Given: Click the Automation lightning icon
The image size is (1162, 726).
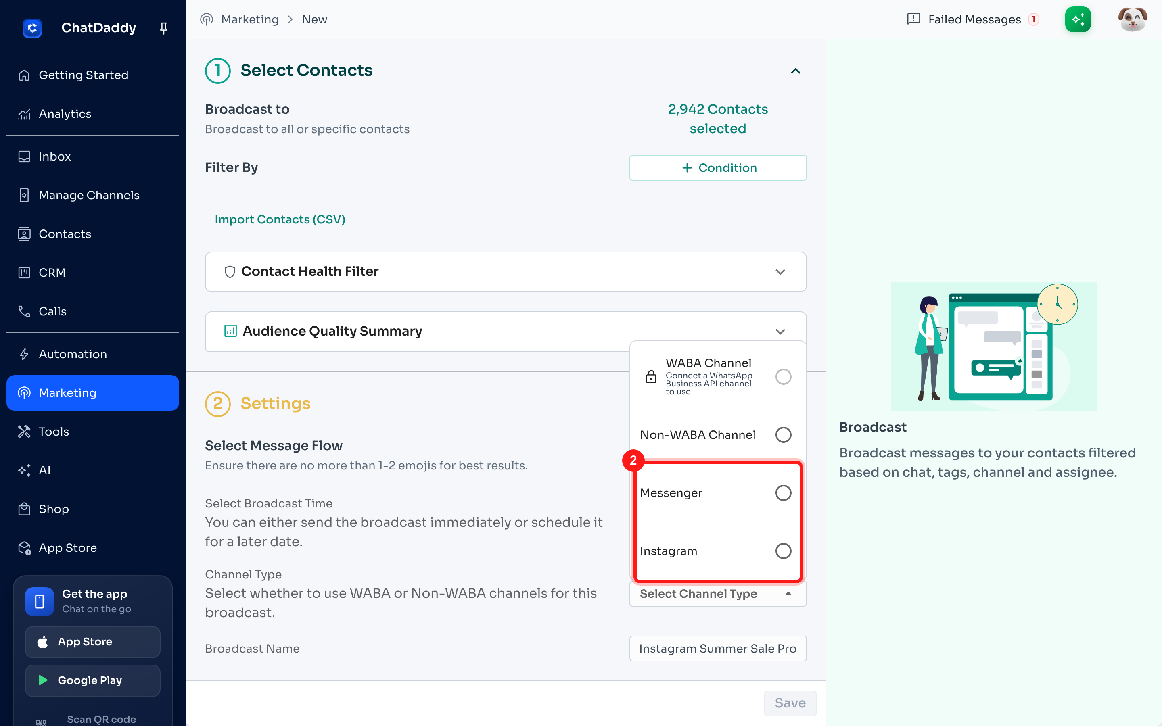Looking at the screenshot, I should (24, 354).
